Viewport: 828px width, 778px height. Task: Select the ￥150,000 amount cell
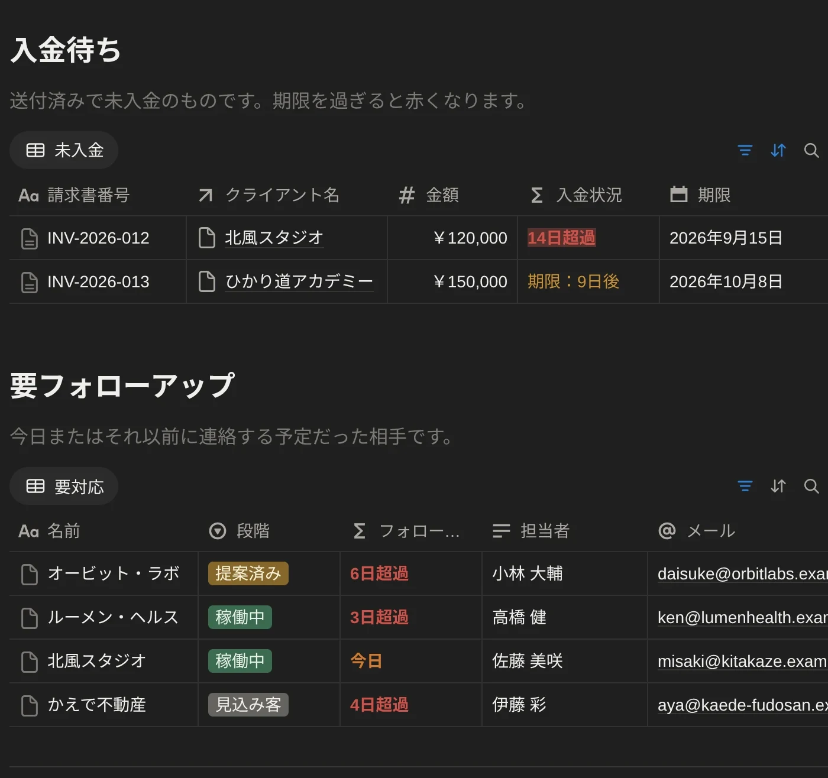(x=452, y=281)
